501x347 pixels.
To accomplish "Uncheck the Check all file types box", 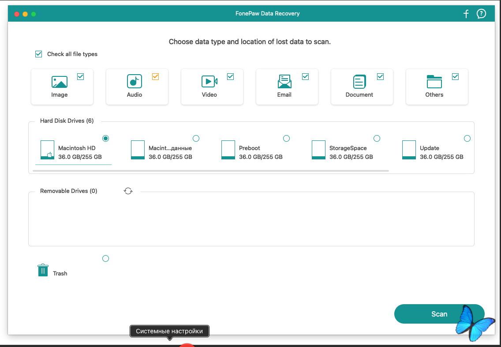I will pos(39,54).
